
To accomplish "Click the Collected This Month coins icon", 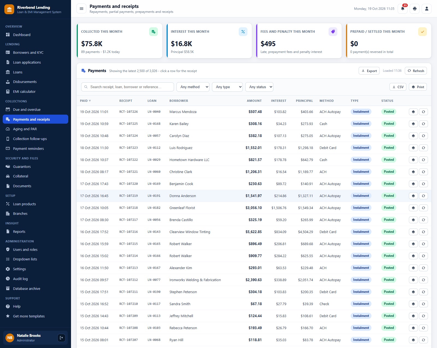I will click(153, 32).
